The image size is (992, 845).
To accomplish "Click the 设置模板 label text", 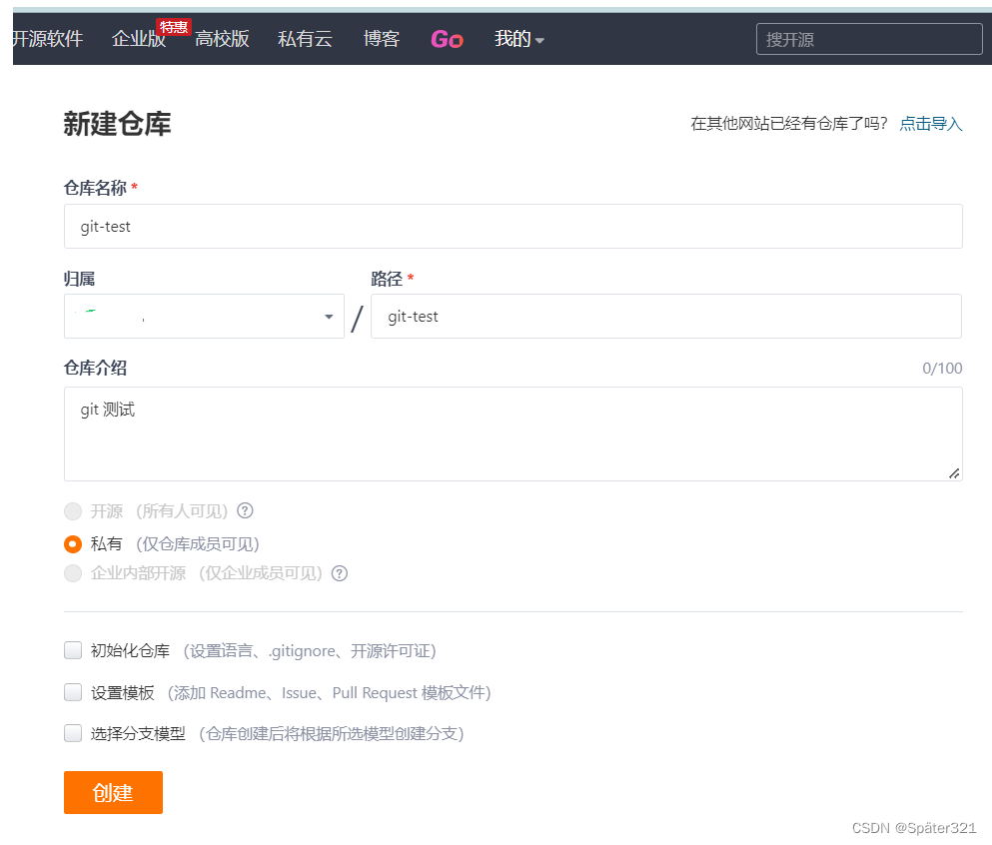I will coord(122,692).
